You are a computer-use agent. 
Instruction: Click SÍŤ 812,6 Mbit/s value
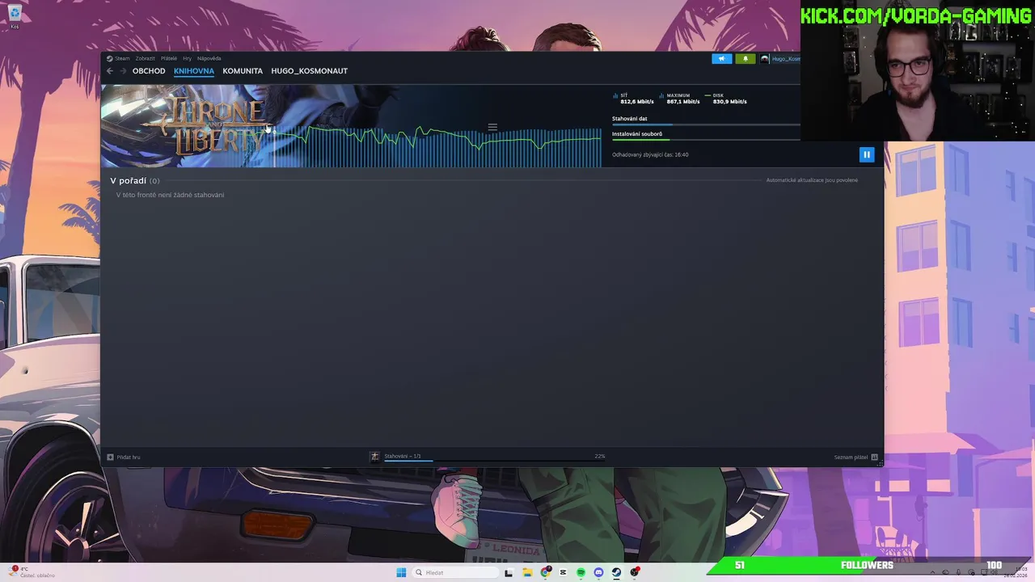636,102
